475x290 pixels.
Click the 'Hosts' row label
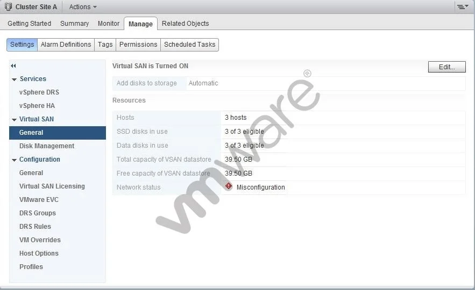(125, 117)
